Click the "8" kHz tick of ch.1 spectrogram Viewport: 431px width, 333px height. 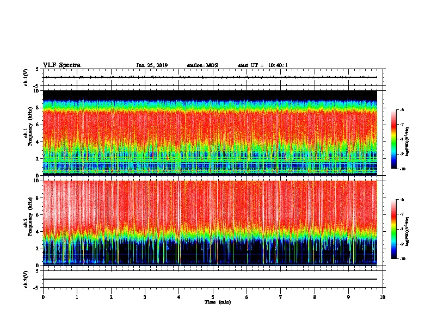point(39,108)
